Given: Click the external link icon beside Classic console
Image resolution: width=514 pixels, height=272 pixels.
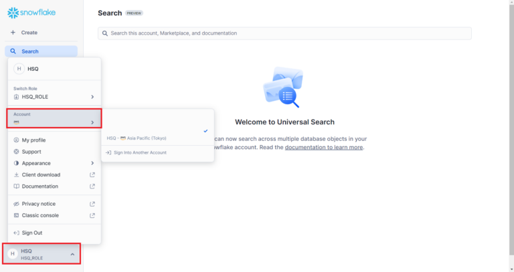Looking at the screenshot, I should [x=92, y=215].
